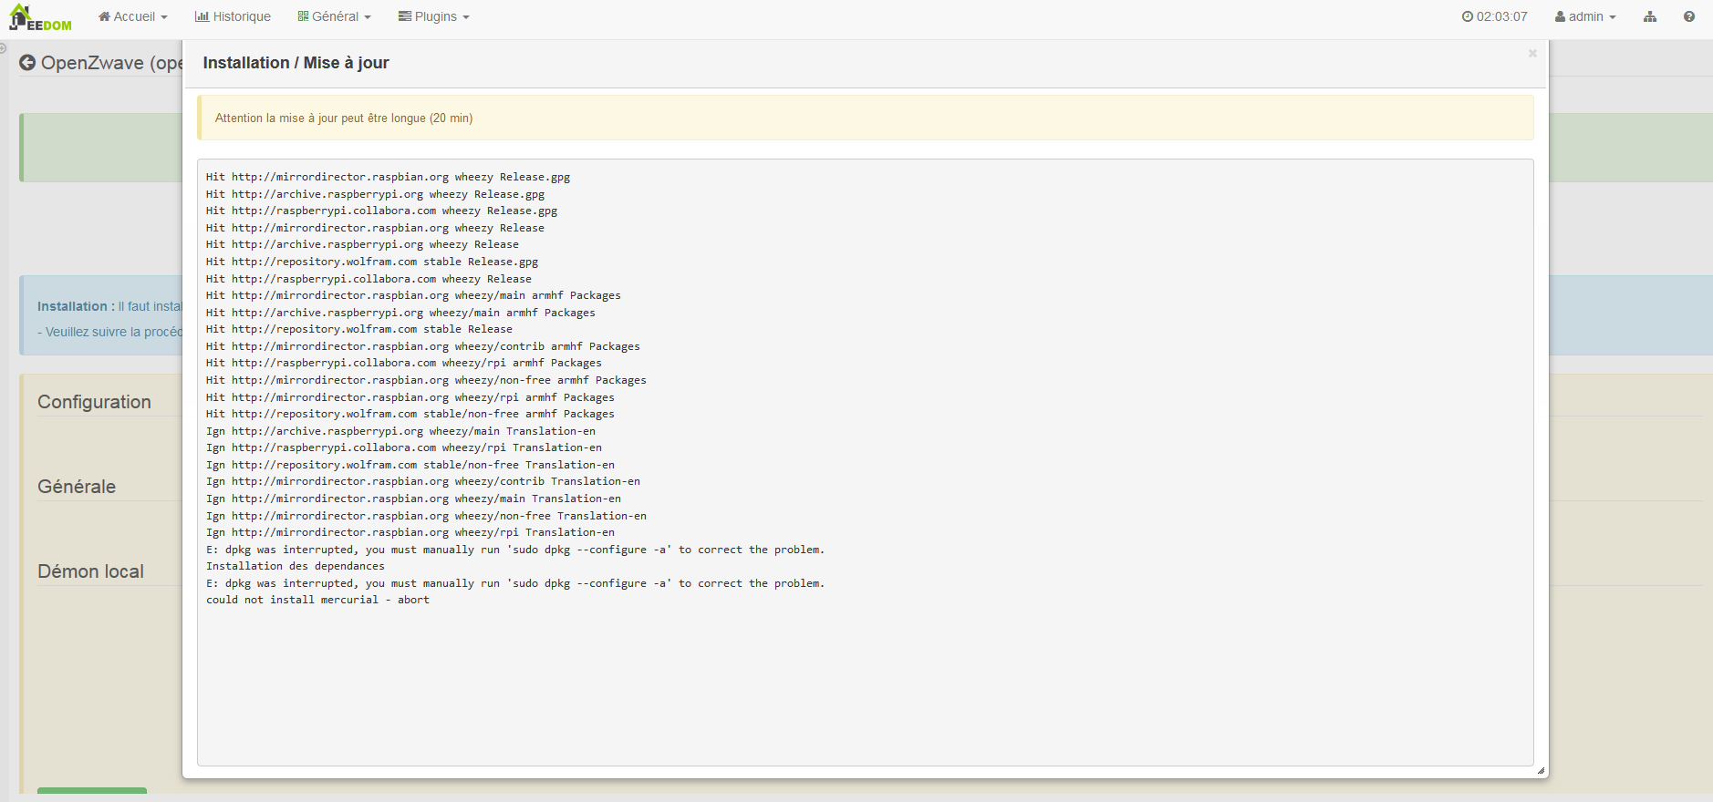Click the 'Installation : Il faut' notice text
Image resolution: width=1713 pixels, height=802 pixels.
109,306
